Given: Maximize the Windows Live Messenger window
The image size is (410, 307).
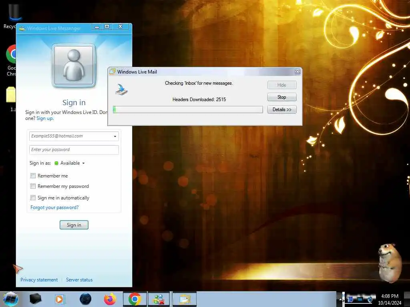Looking at the screenshot, I should click(x=107, y=27).
